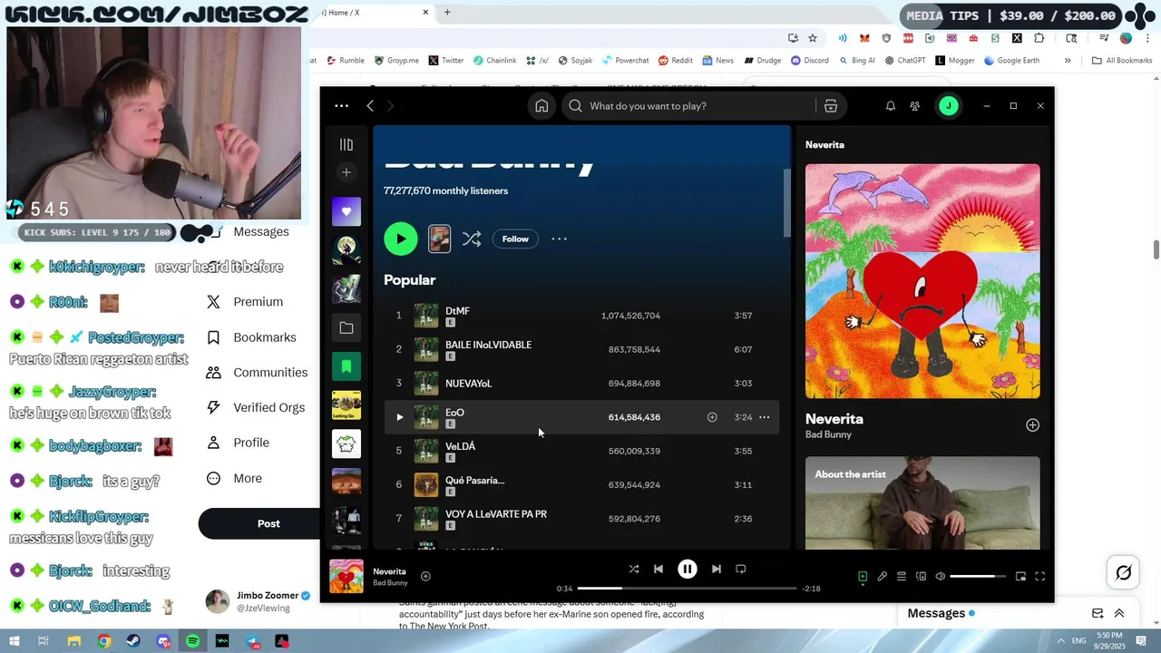The height and width of the screenshot is (653, 1161).
Task: Open the folder icon in the Spotify sidebar
Action: point(346,327)
